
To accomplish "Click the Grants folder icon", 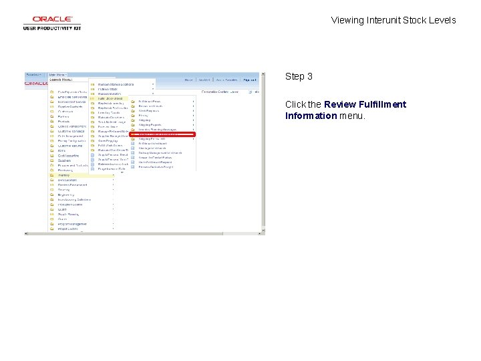I will point(52,219).
